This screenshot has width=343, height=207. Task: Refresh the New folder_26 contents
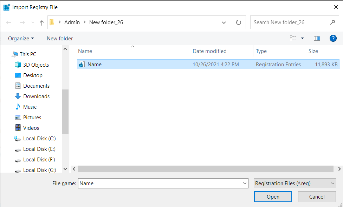(x=239, y=22)
